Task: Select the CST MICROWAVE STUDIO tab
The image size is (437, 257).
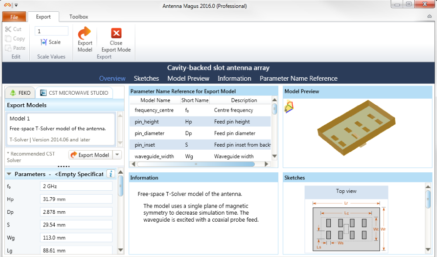Action: click(74, 93)
